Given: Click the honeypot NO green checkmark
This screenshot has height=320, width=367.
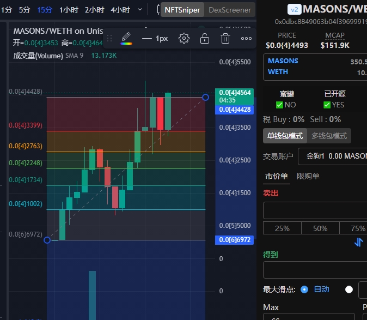Looking at the screenshot, I should pyautogui.click(x=279, y=105).
